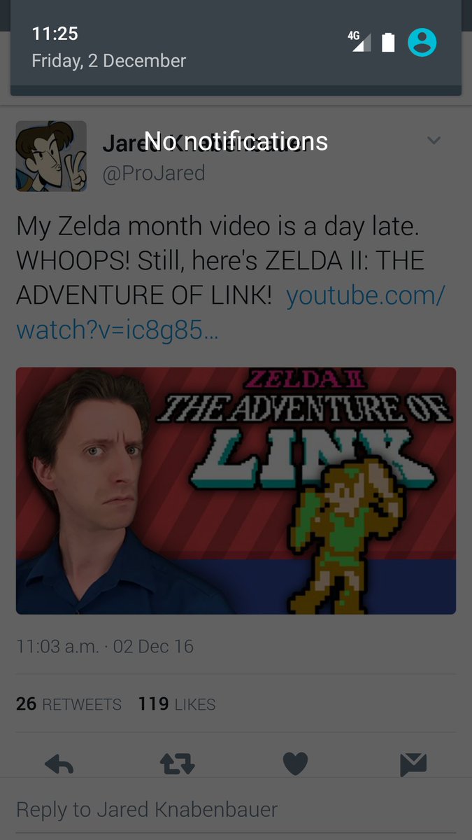Like the tweet with heart icon
Viewport: 472px width, 840px height.
click(295, 764)
